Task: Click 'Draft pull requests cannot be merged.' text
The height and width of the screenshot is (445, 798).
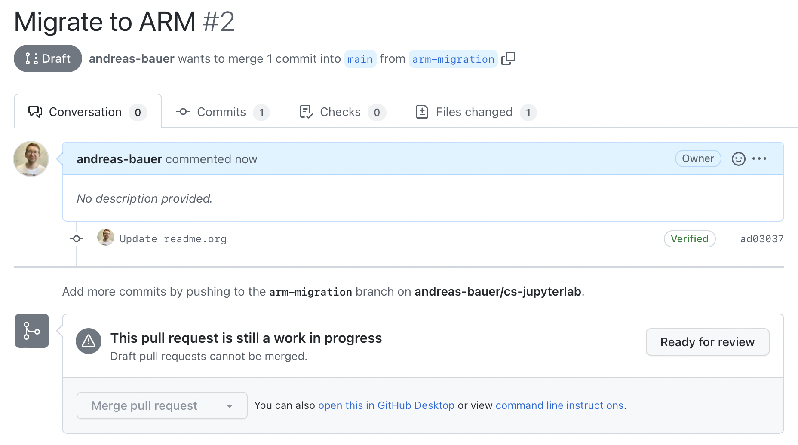Action: (209, 356)
